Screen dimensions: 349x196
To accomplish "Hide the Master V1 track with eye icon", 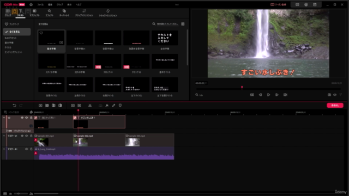I will pos(22,136).
